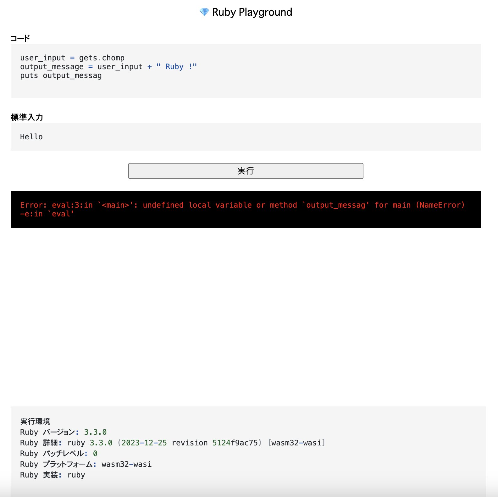The width and height of the screenshot is (498, 497).
Task: Click the コード section label
Action: pos(20,38)
